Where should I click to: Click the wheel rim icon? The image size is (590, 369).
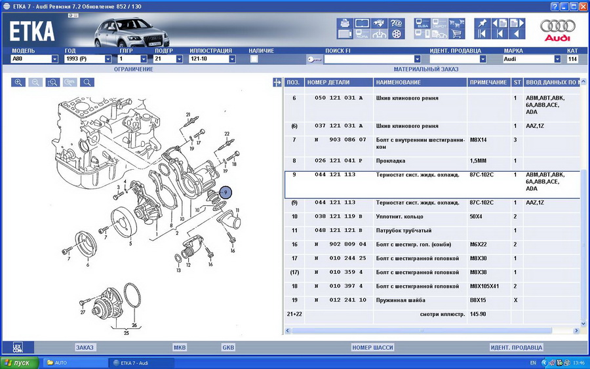click(x=396, y=34)
